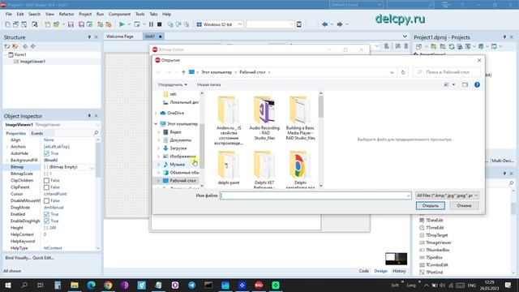Open File Explorer from the taskbar
Image resolution: width=519 pixels, height=292 pixels.
click(75, 285)
